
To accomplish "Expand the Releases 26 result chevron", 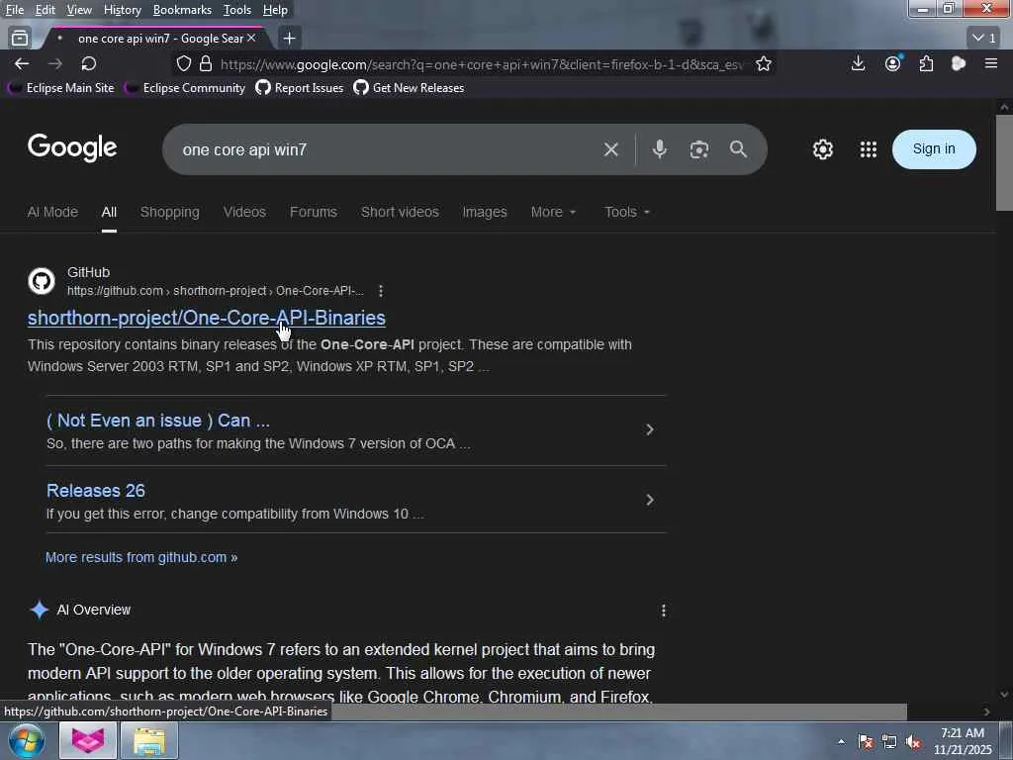I will (x=649, y=500).
